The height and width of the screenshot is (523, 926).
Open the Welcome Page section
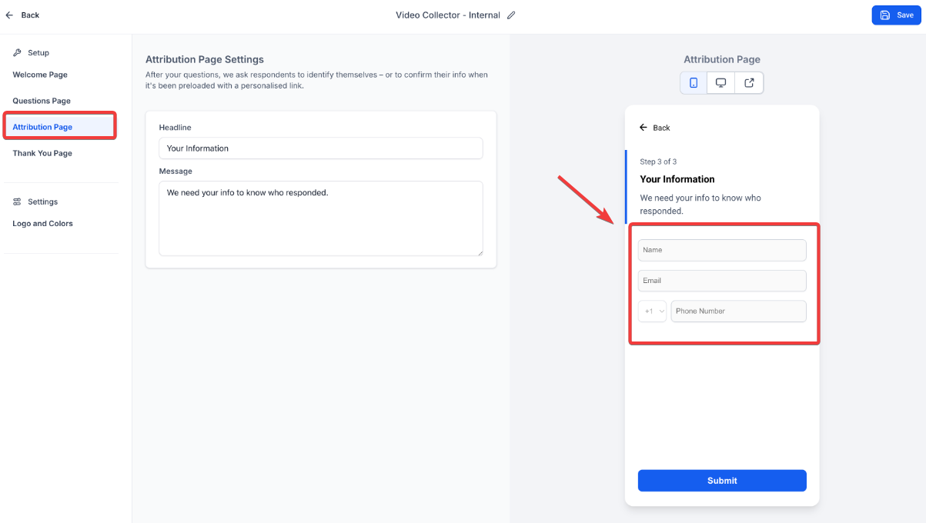40,75
